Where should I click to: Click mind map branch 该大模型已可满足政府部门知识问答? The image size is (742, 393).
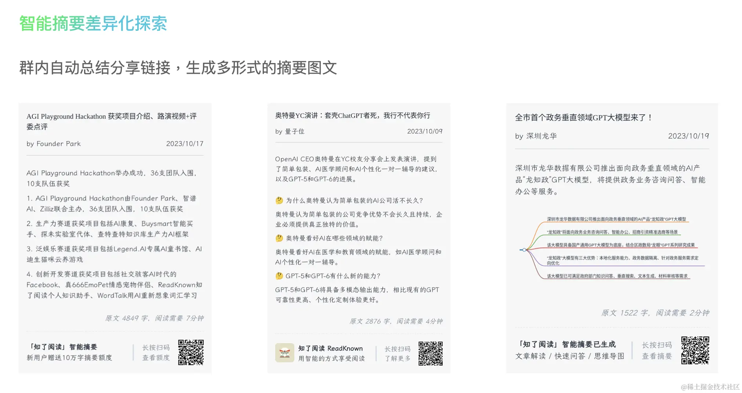click(617, 276)
